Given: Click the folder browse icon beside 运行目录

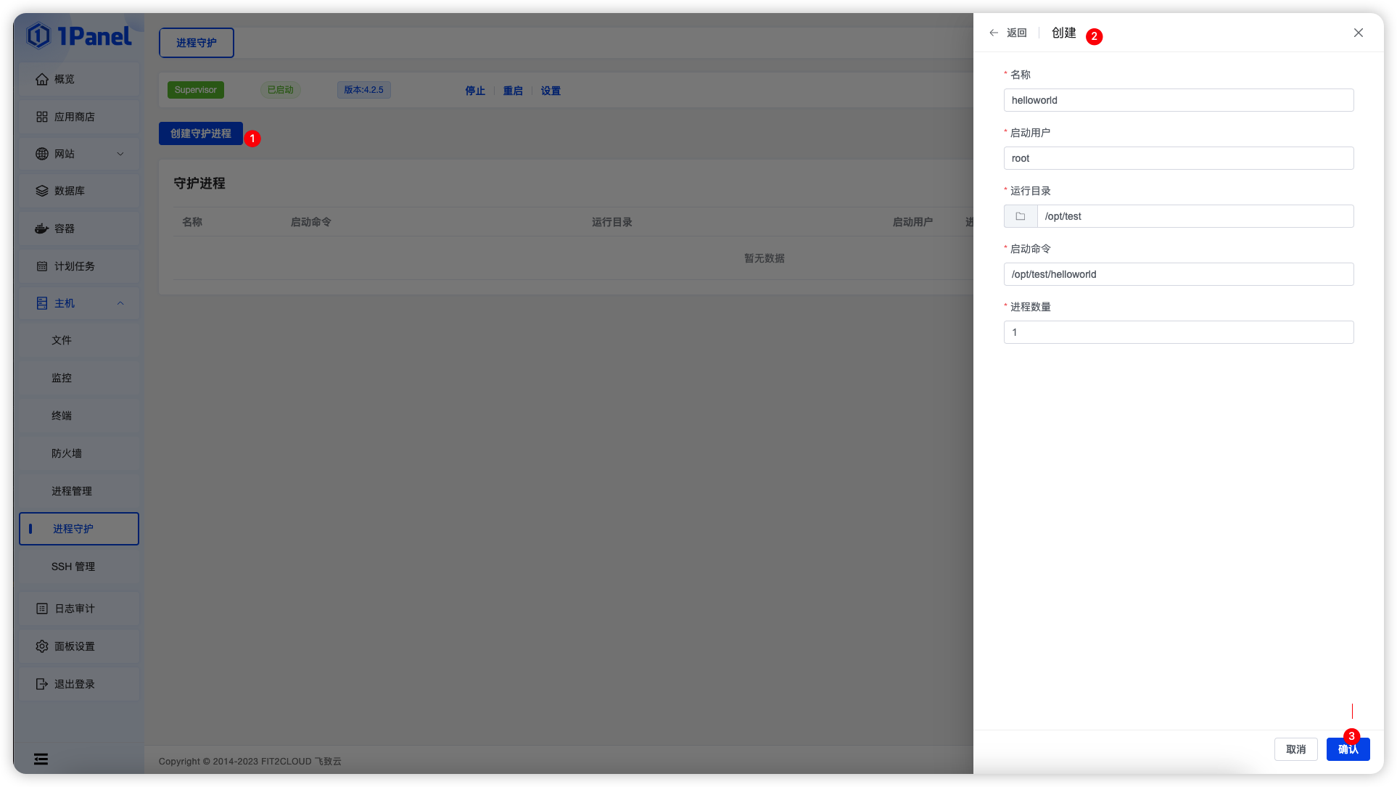Looking at the screenshot, I should (1020, 215).
